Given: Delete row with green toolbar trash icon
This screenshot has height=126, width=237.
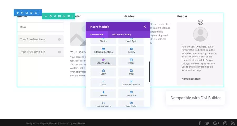Looking at the screenshot, I should coord(68,16).
